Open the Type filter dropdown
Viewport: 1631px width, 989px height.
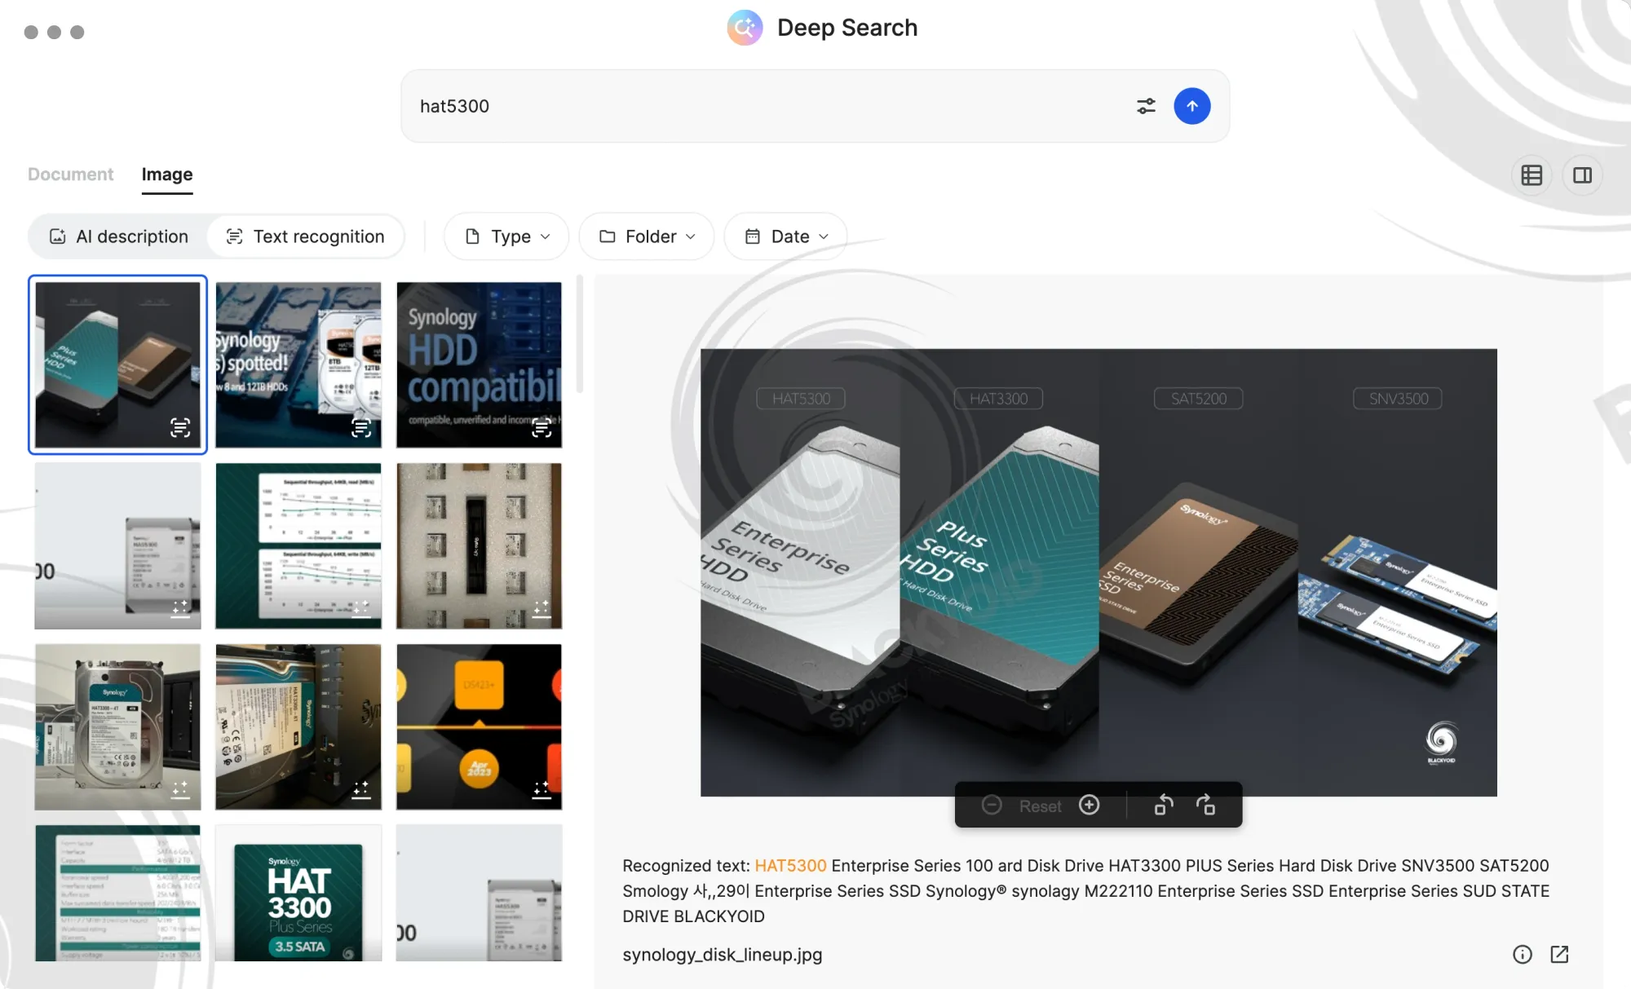pos(507,236)
